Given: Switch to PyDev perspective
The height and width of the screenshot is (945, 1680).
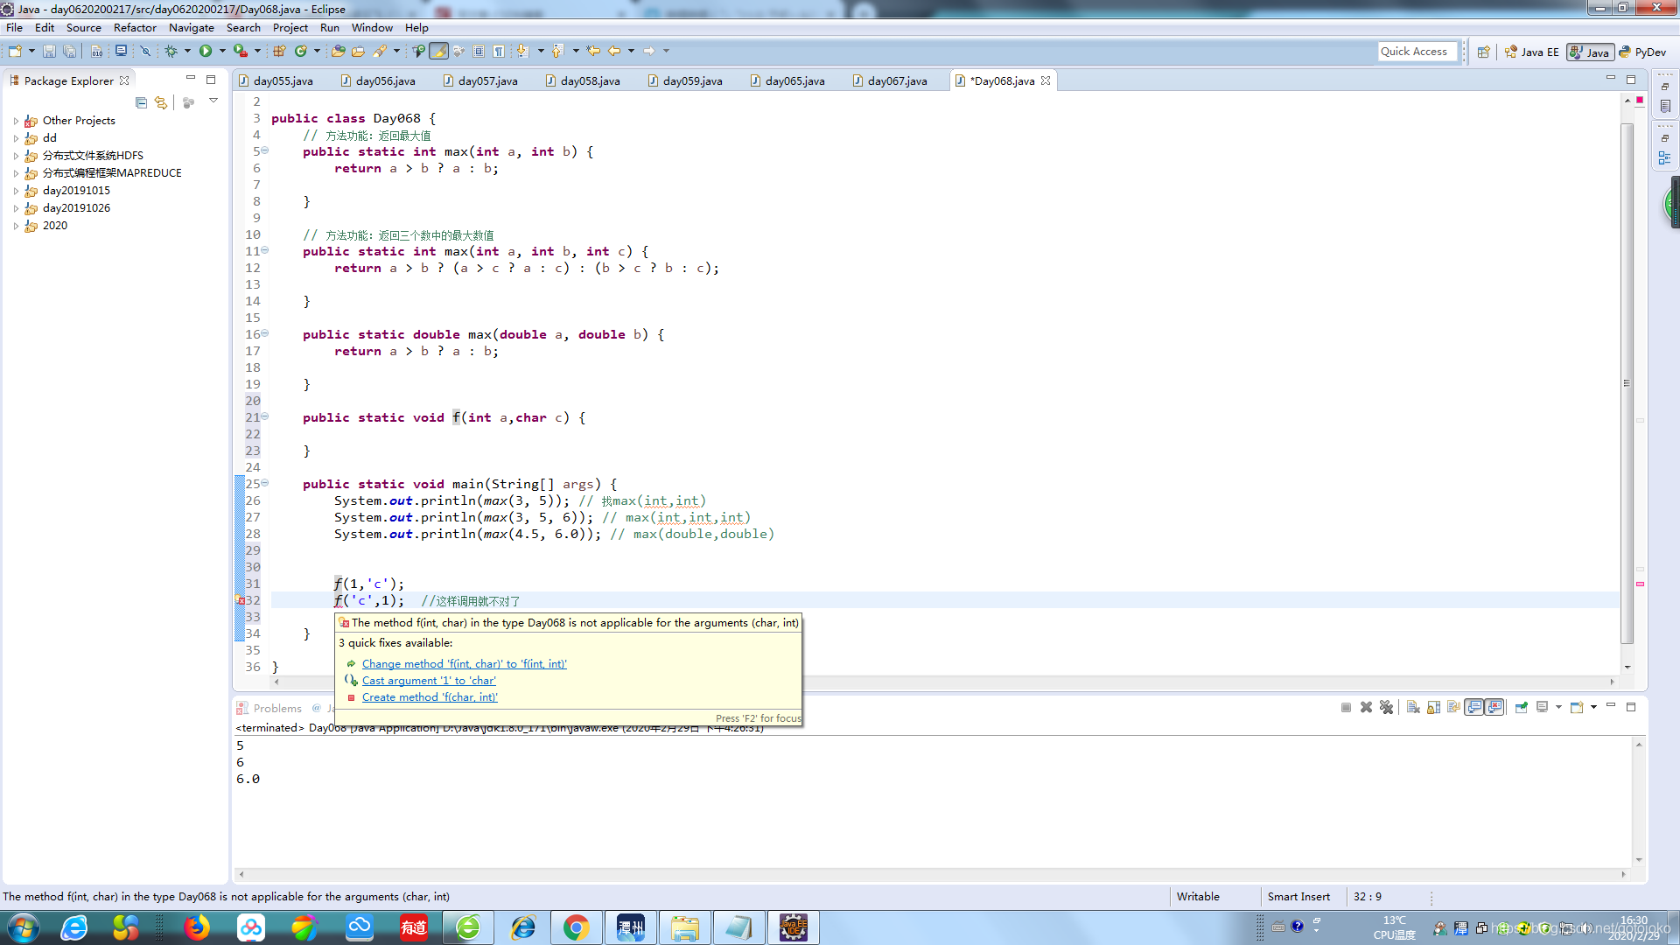Looking at the screenshot, I should point(1642,52).
